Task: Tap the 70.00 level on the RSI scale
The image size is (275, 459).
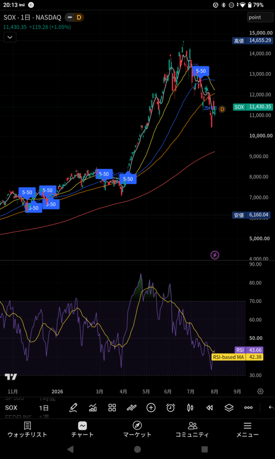Action: (x=256, y=301)
